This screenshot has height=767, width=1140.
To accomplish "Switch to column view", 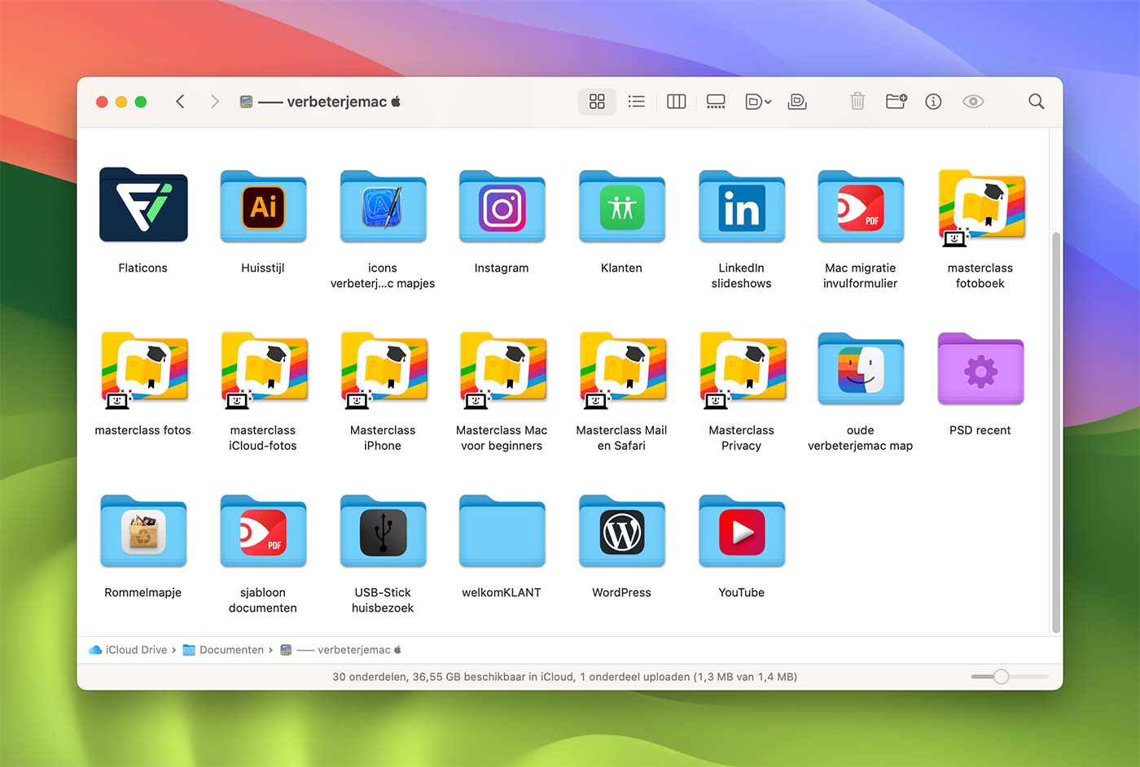I will coord(676,101).
